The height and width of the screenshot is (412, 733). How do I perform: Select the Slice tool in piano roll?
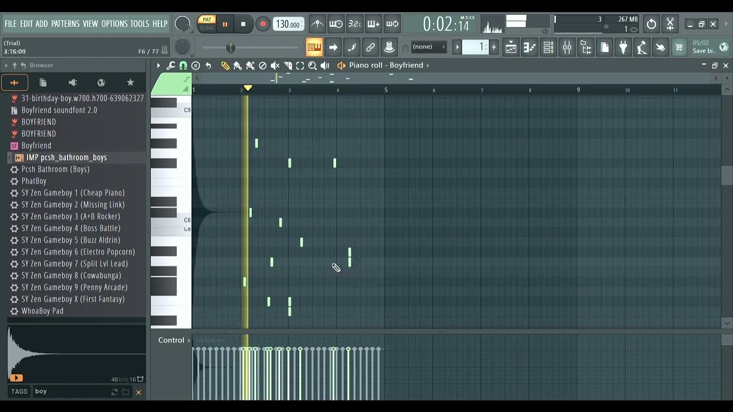point(287,66)
